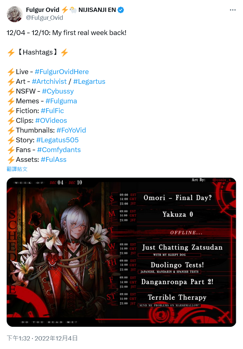The image size is (243, 349).
Task: Click the sheep emoji beside the name
Action: (73, 10)
